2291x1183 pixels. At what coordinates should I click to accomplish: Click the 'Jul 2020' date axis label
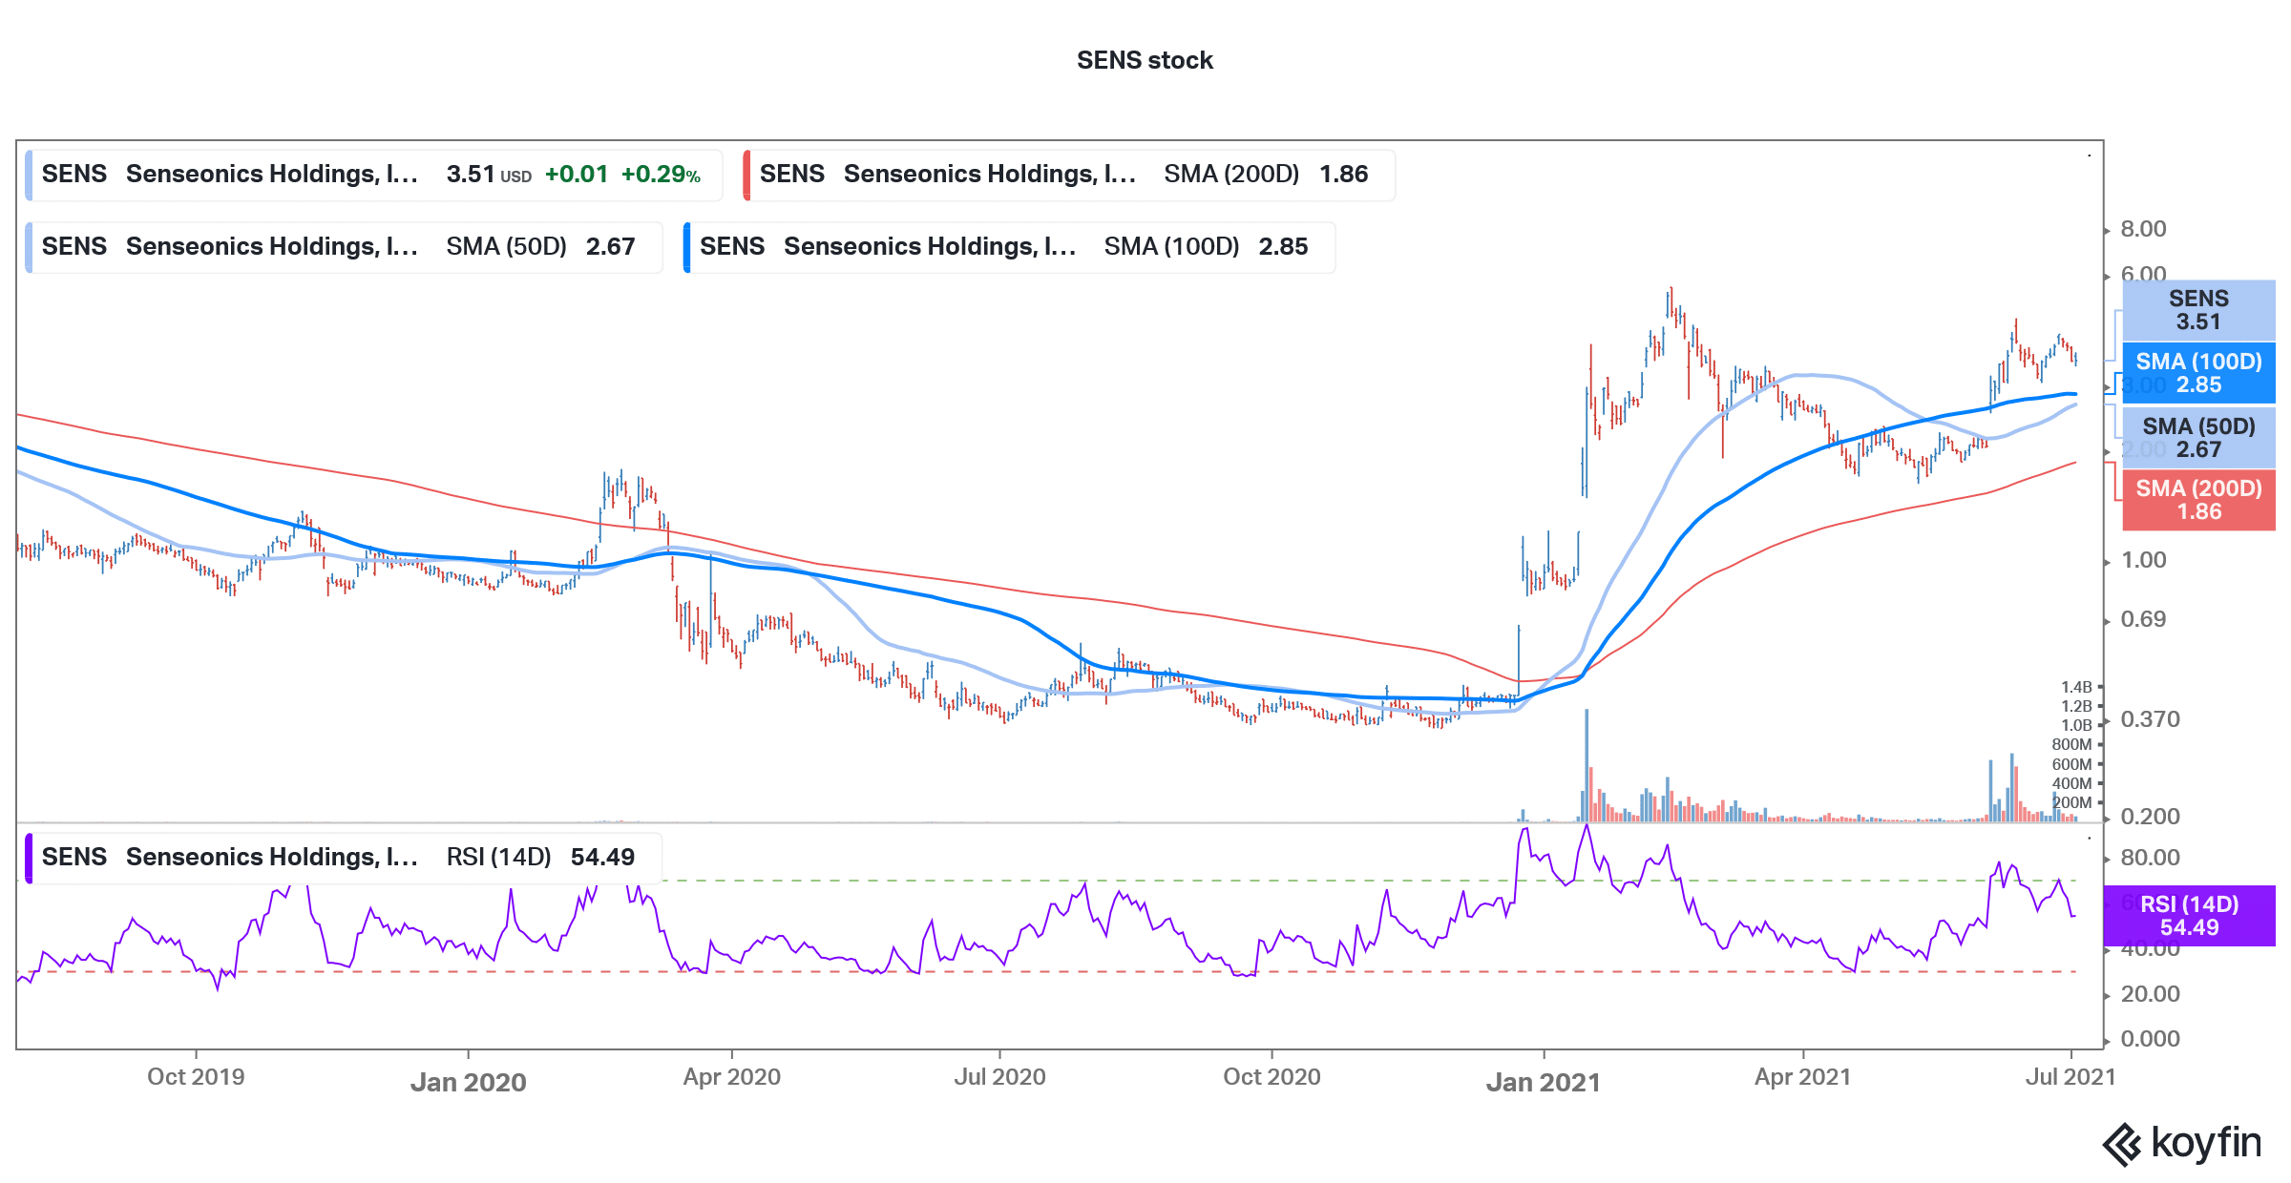tap(999, 1077)
